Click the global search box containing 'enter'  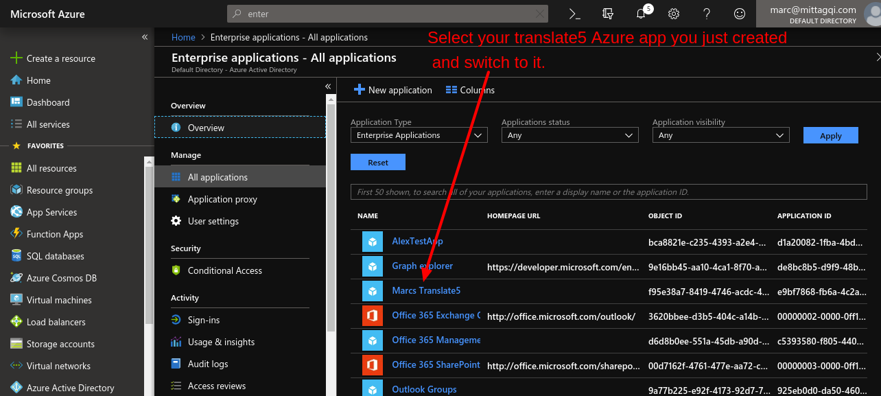click(x=388, y=14)
